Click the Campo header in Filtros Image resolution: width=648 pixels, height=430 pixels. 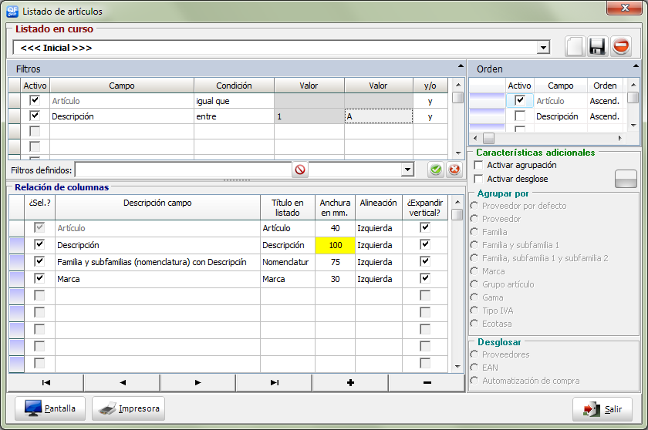122,86
